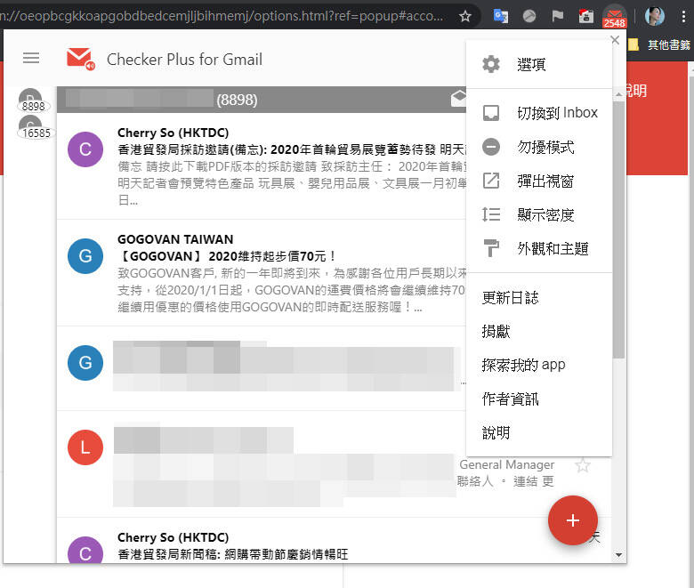Click the popout window arrow icon
The height and width of the screenshot is (588, 694).
point(491,181)
